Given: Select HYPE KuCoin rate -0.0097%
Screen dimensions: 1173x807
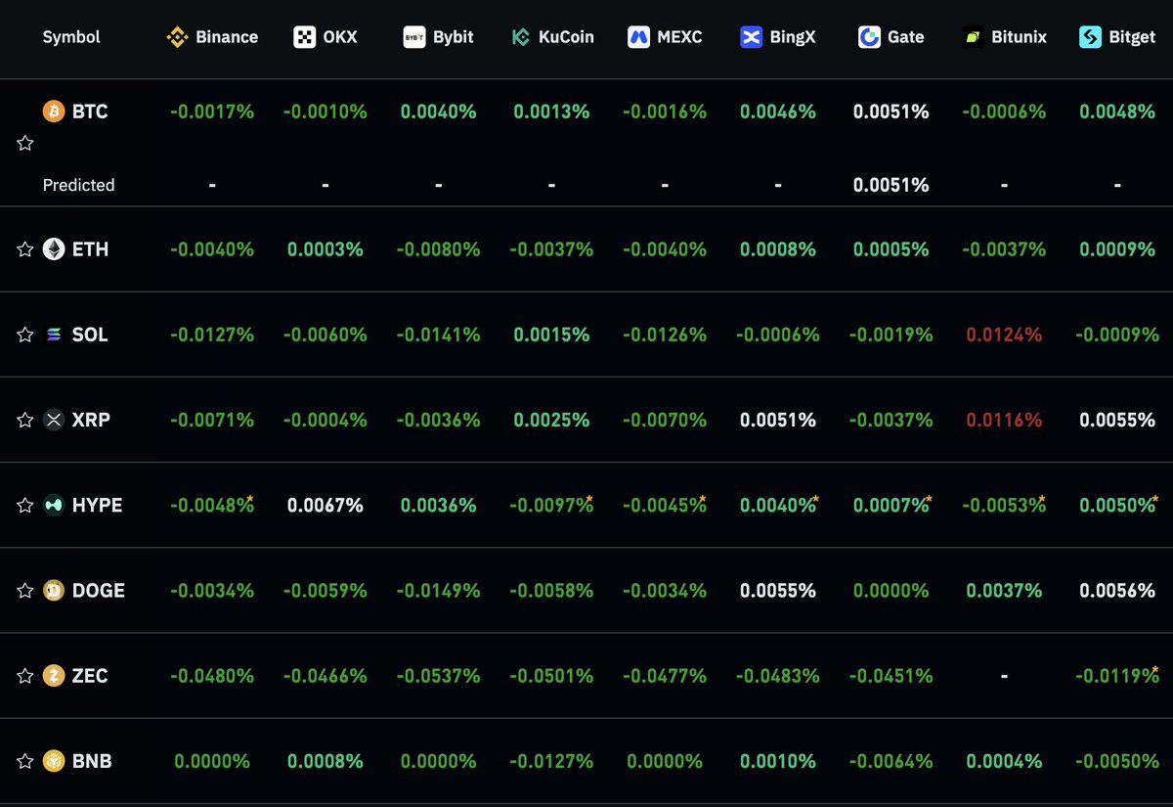Looking at the screenshot, I should [551, 505].
